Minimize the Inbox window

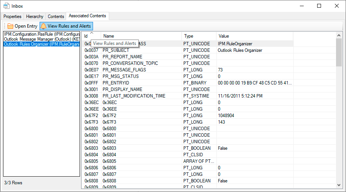[302, 6]
